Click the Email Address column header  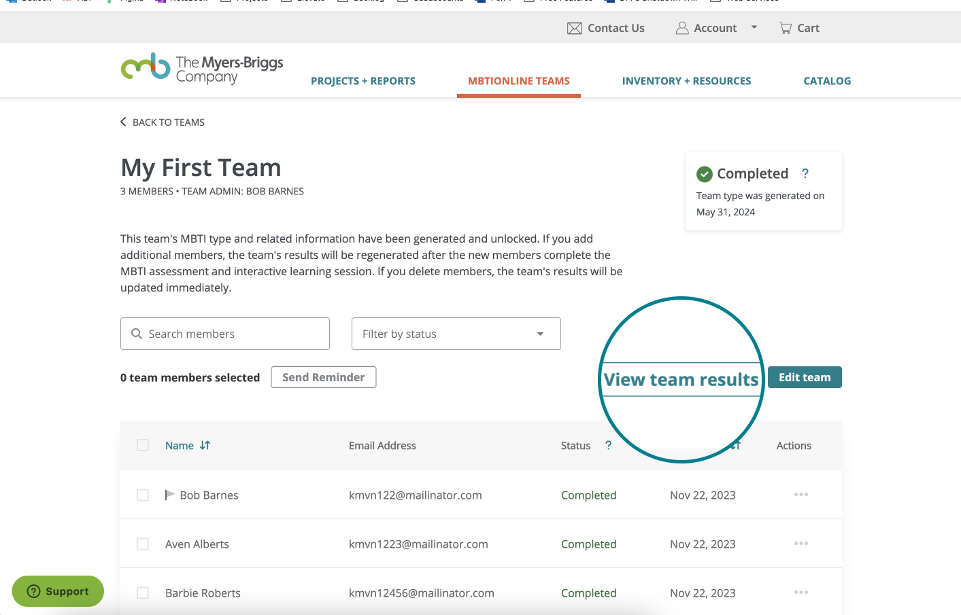click(x=382, y=446)
